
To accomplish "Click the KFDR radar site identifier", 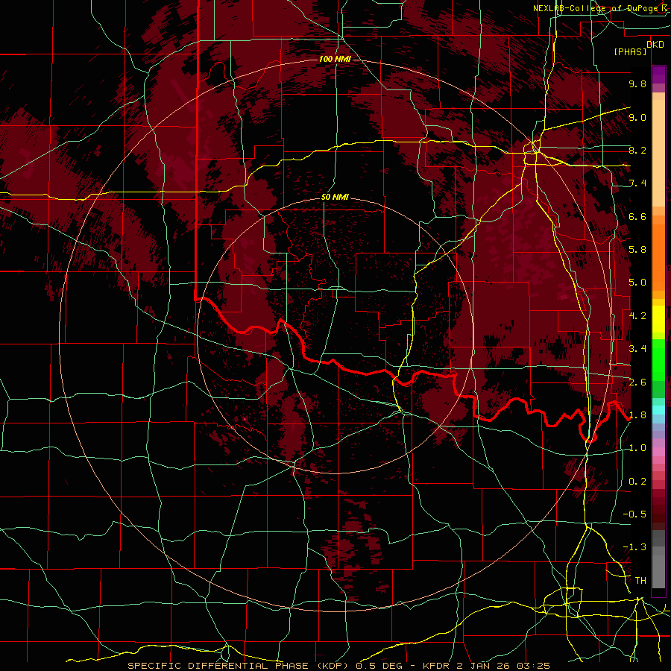I will click(x=438, y=666).
